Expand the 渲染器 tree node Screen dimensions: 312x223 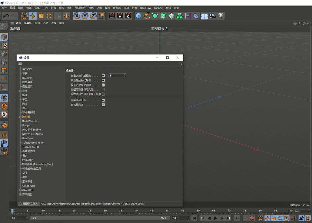(x=20, y=117)
